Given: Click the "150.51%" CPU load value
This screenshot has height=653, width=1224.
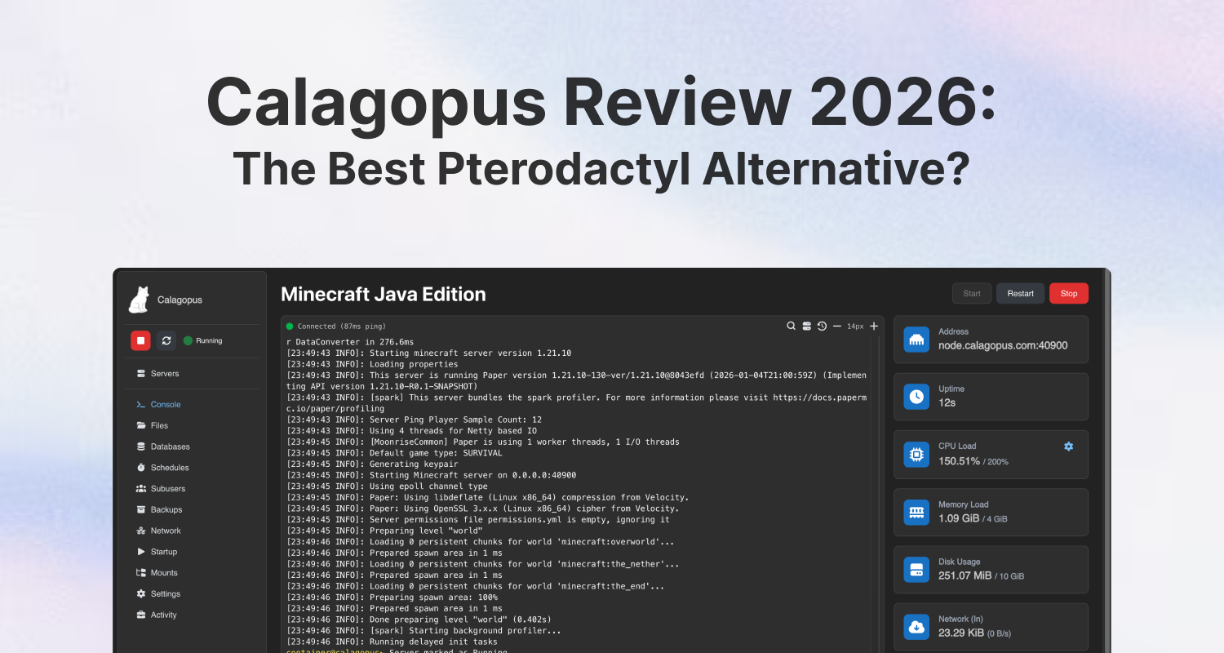Looking at the screenshot, I should point(961,461).
